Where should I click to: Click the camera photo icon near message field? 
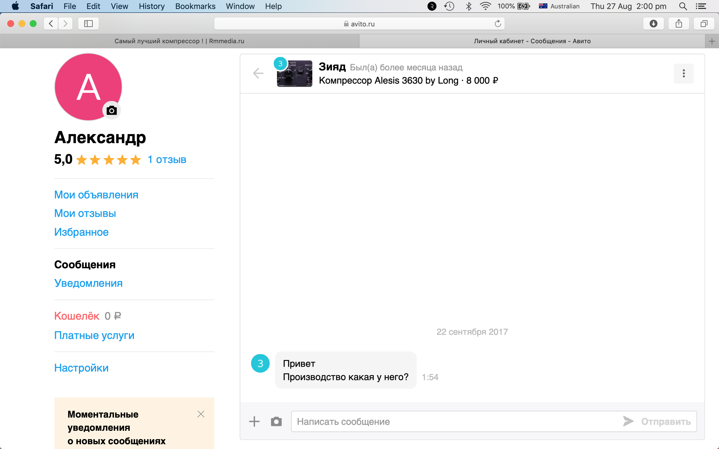tap(276, 421)
